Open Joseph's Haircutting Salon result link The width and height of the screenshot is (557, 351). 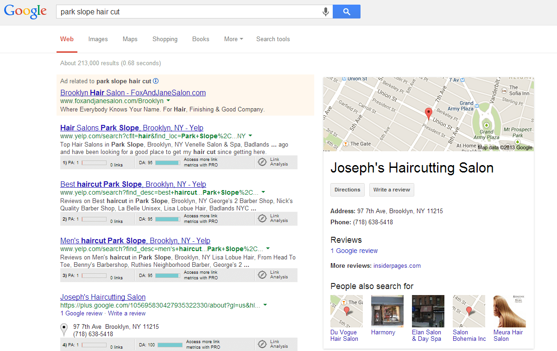103,297
